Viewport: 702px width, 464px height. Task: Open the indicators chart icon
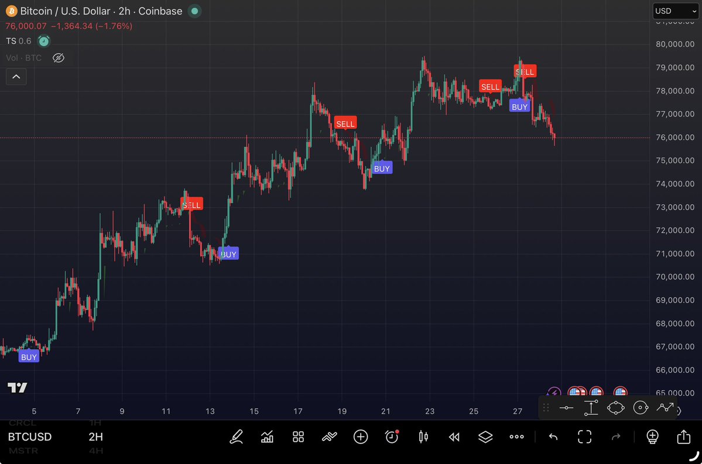(268, 436)
